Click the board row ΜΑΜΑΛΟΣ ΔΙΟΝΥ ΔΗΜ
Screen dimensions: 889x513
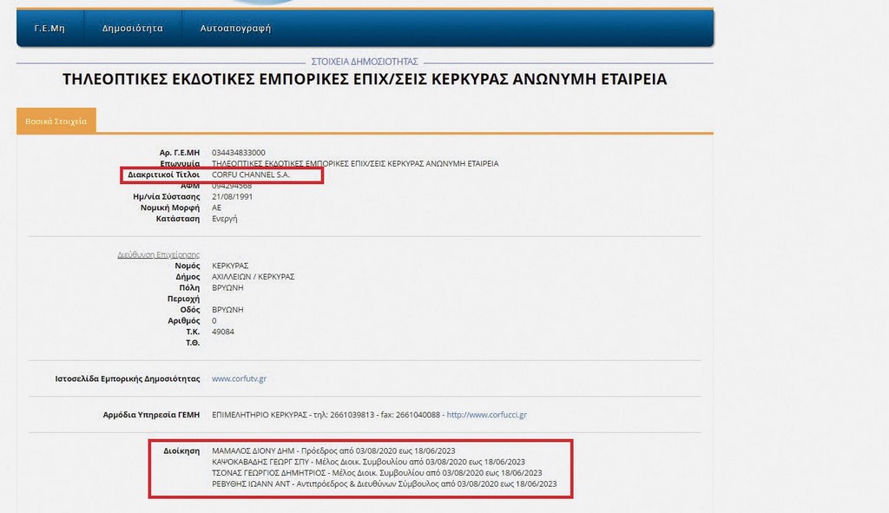click(x=333, y=451)
